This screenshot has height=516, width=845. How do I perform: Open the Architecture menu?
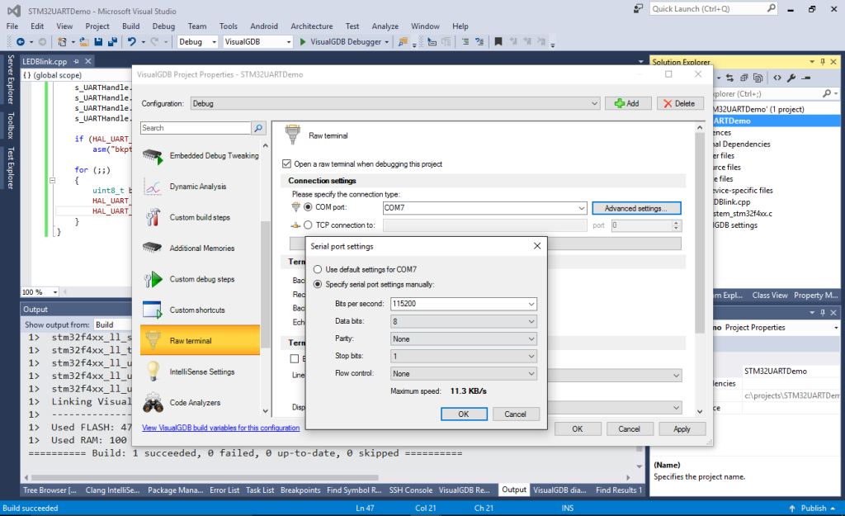[312, 26]
